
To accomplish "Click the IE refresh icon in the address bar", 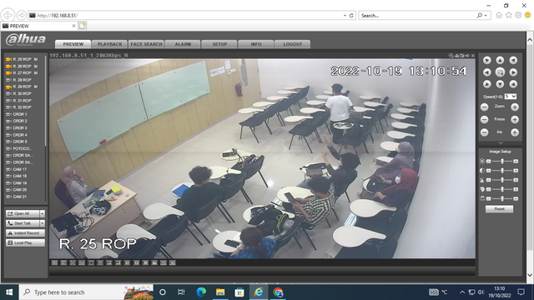I will [x=351, y=15].
